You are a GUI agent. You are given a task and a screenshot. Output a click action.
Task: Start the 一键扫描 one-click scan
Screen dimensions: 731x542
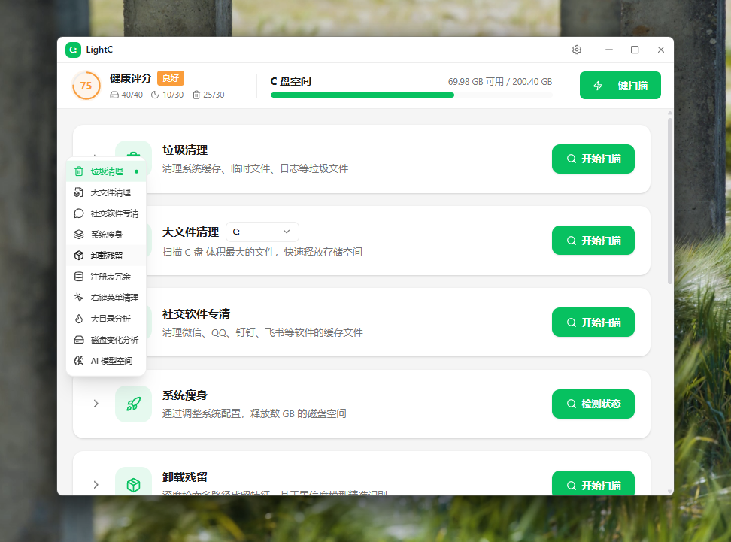pyautogui.click(x=620, y=86)
